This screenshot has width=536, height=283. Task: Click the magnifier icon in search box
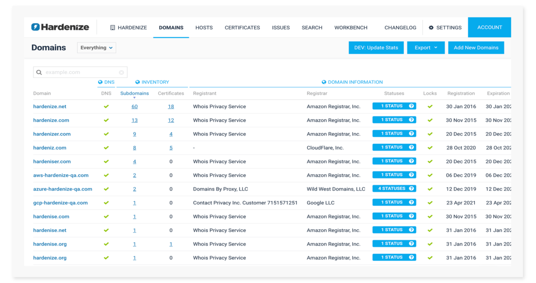tap(39, 72)
